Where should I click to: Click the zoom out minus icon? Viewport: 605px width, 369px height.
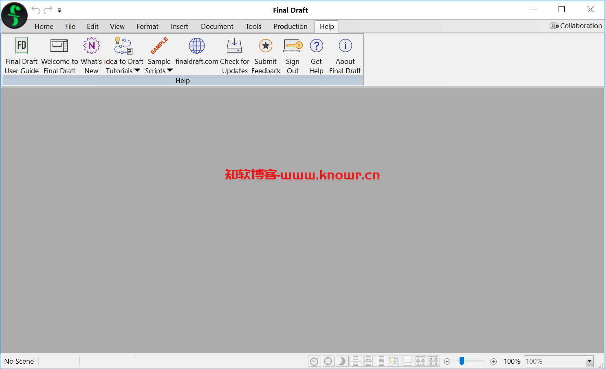[447, 362]
